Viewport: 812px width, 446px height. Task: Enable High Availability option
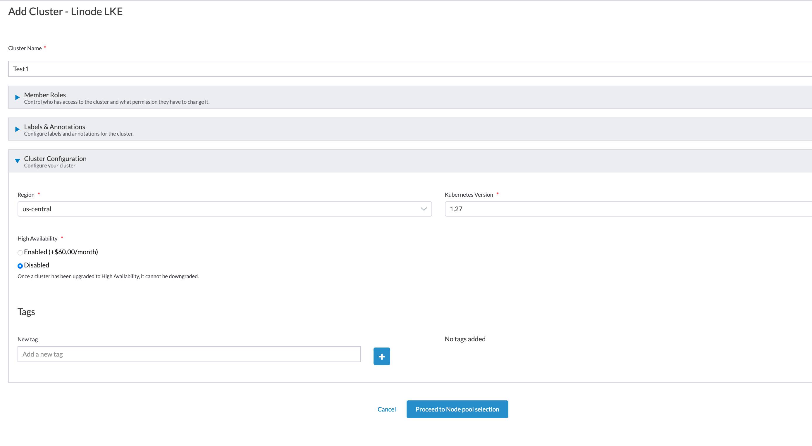tap(20, 252)
